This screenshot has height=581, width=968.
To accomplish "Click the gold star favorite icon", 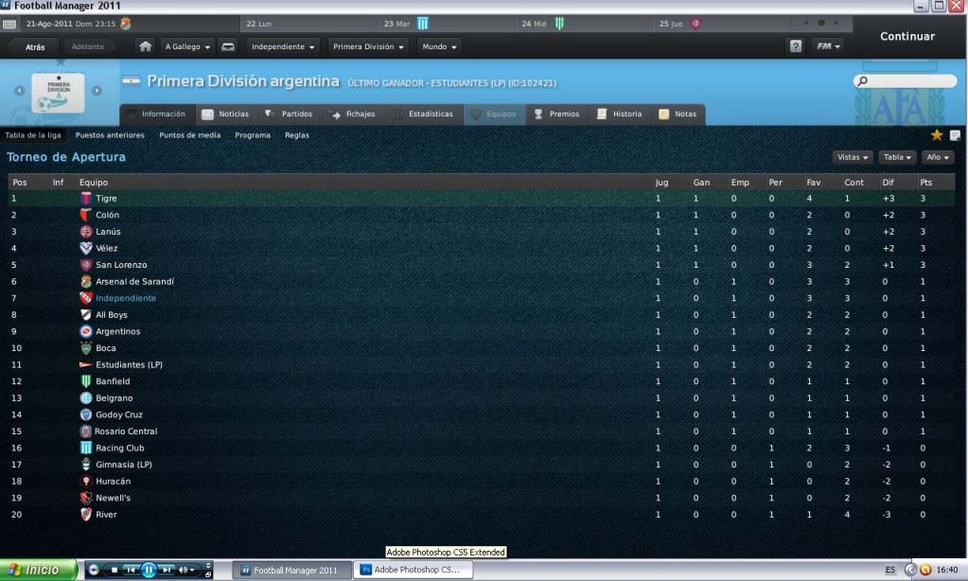I will (937, 135).
